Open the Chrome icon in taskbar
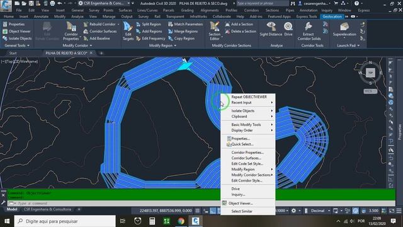The image size is (403, 227). click(181, 221)
